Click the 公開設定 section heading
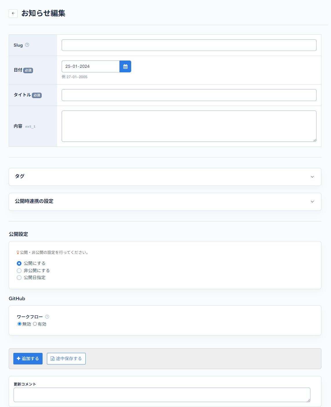This screenshot has height=407, width=331. tap(19, 234)
